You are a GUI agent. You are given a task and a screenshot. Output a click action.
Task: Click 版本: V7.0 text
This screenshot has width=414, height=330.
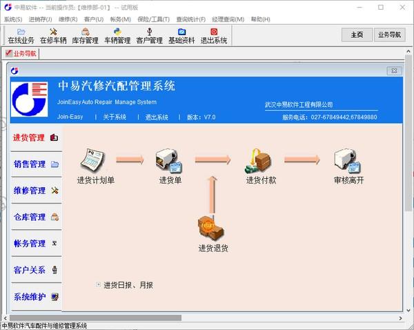[x=201, y=117]
